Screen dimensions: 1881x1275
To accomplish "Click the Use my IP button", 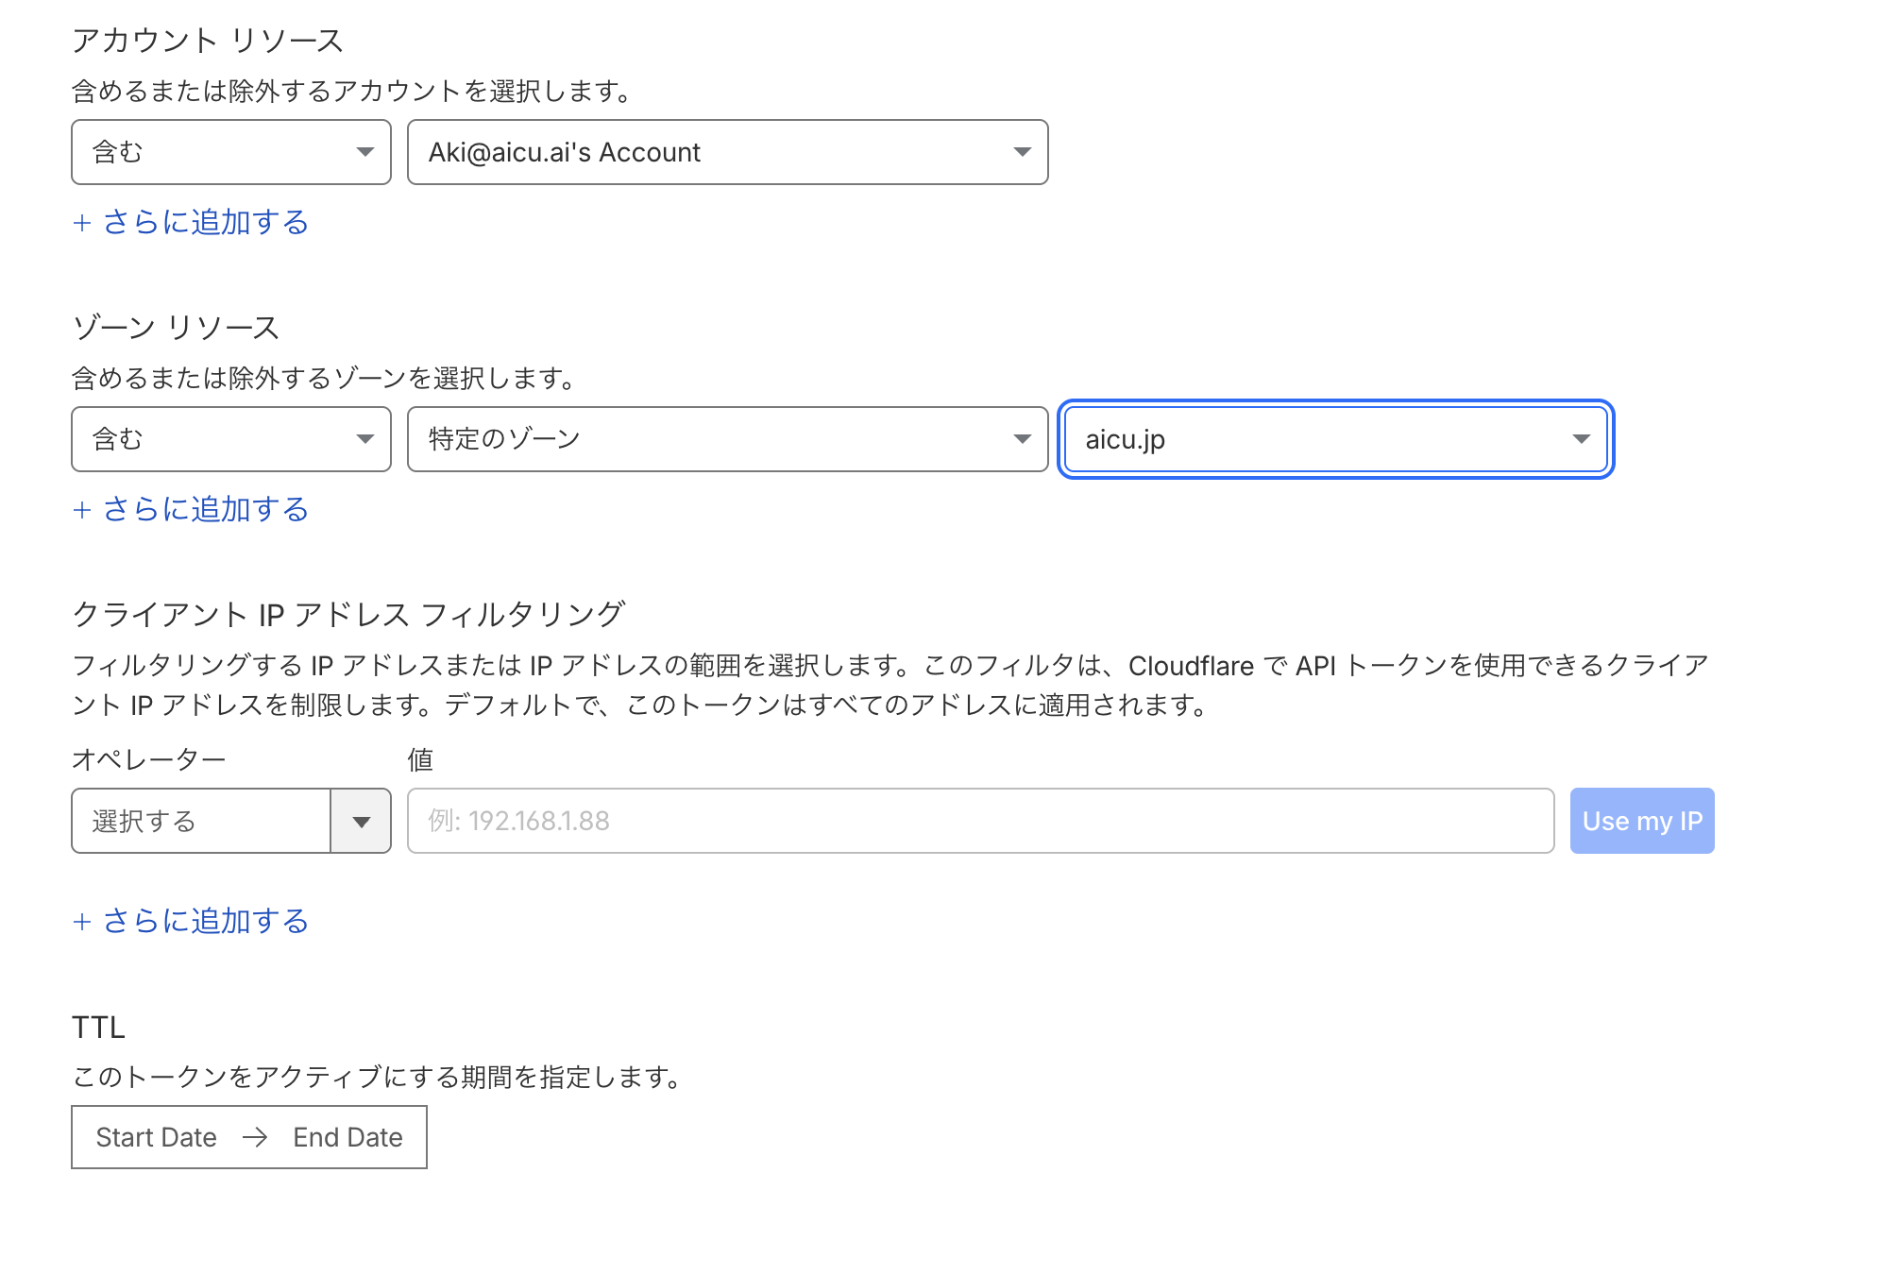I will 1641,821.
